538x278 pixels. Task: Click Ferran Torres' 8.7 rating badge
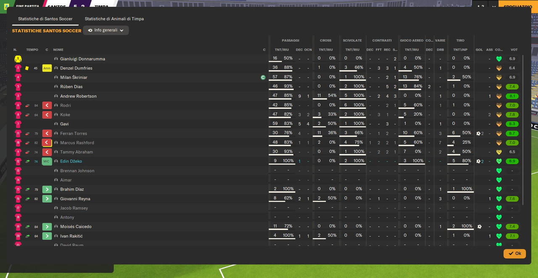coord(512,133)
